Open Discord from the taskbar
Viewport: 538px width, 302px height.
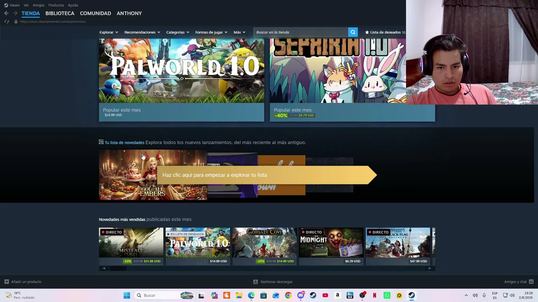click(x=301, y=295)
